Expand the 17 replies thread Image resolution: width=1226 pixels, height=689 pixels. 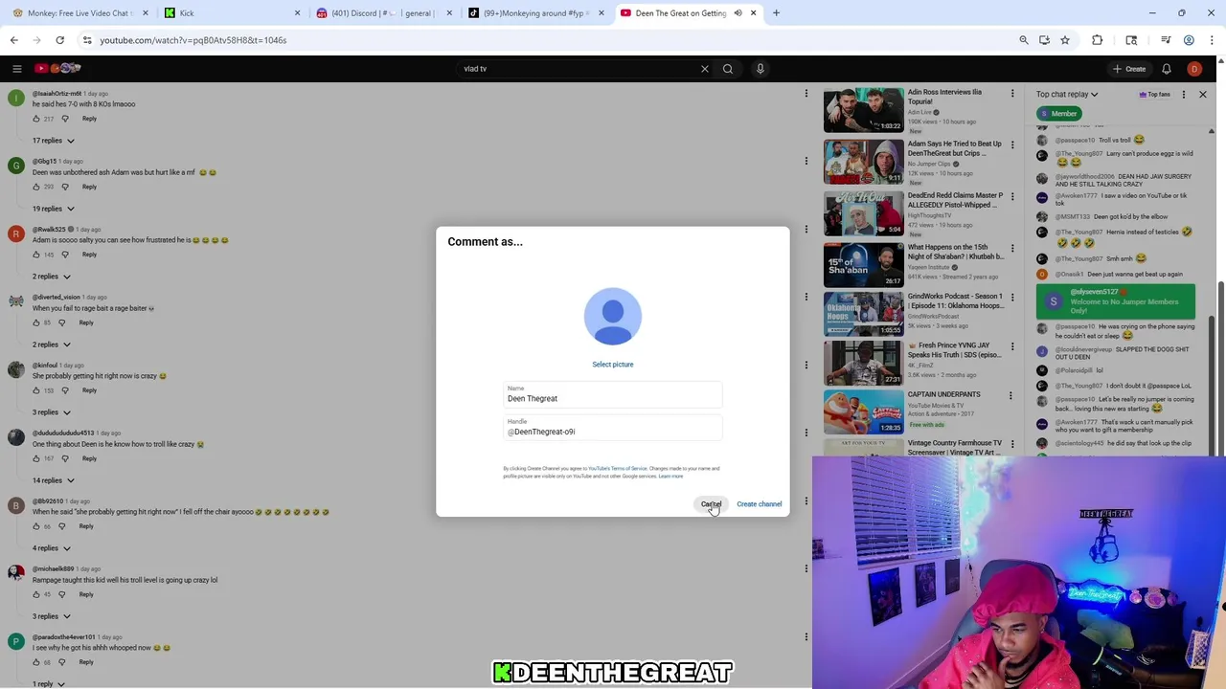pos(53,141)
